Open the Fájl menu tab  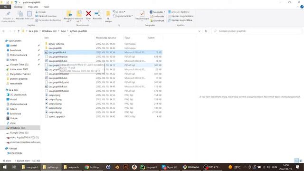[x=5, y=7]
